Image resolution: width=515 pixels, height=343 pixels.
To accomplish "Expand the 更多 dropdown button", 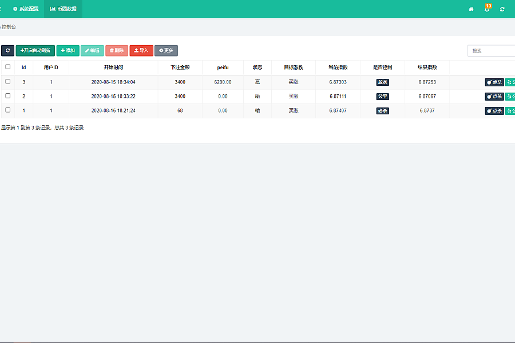I will (166, 50).
